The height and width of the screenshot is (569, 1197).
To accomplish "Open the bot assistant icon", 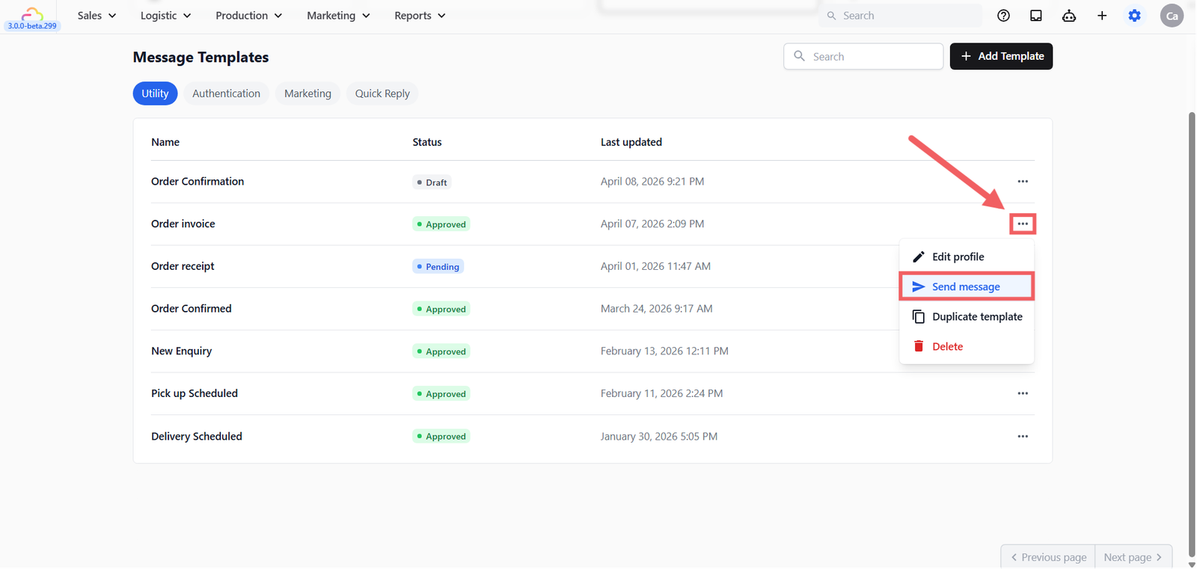I will click(1069, 16).
